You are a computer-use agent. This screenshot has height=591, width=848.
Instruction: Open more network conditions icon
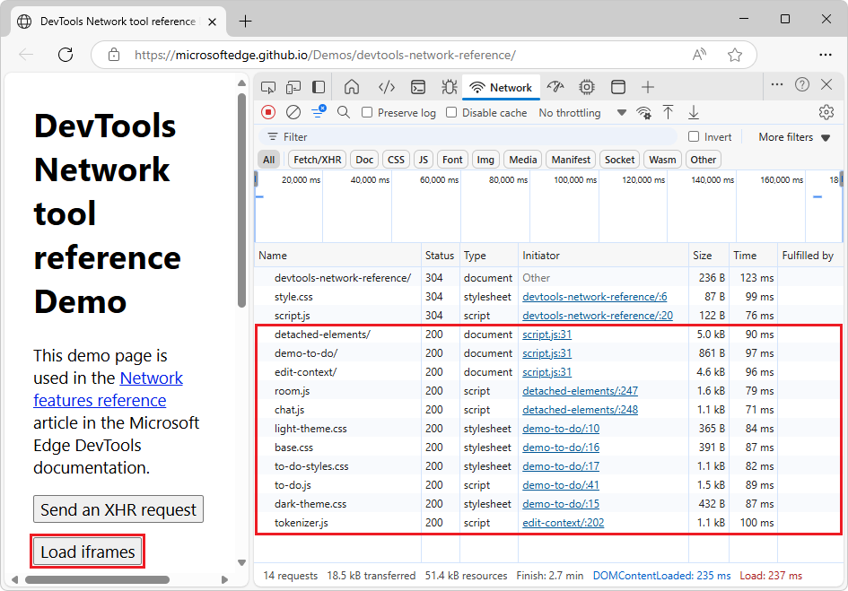[643, 112]
